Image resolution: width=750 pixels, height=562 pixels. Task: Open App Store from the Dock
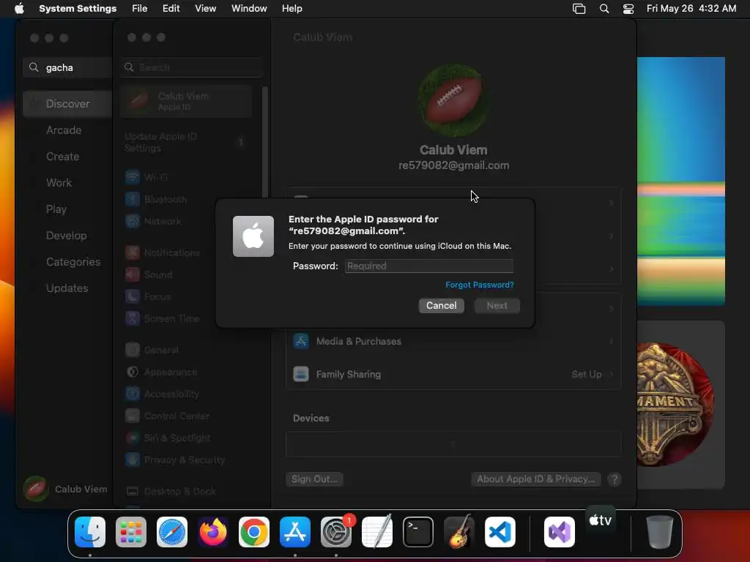click(295, 532)
